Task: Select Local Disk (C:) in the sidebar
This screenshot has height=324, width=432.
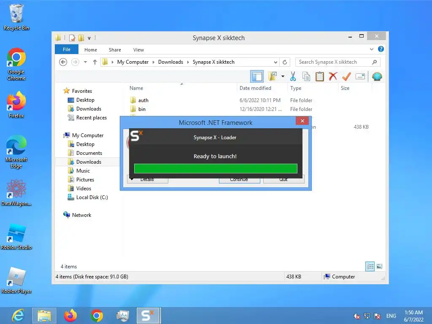Action: tap(92, 197)
